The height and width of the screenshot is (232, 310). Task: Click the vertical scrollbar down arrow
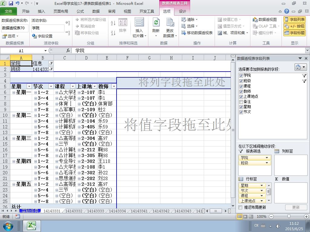click(233, 206)
